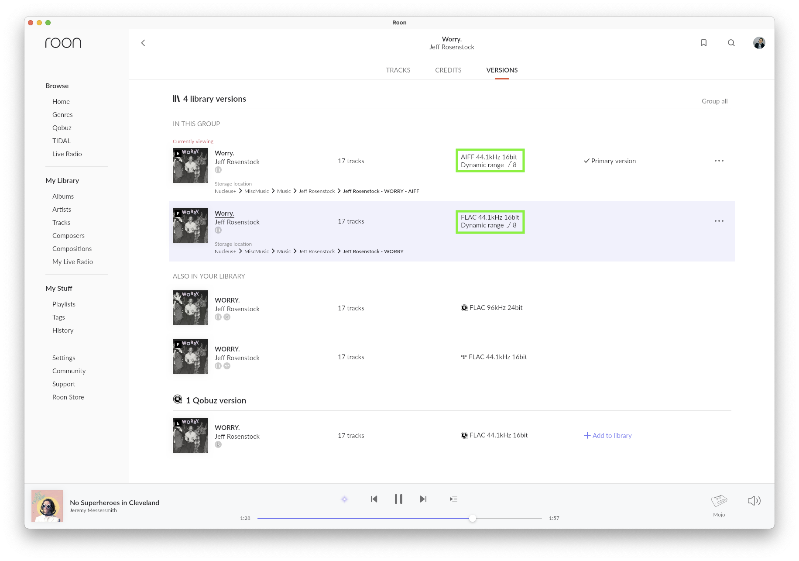Image resolution: width=799 pixels, height=561 pixels.
Task: Browse Albums in My Library
Action: (x=63, y=196)
